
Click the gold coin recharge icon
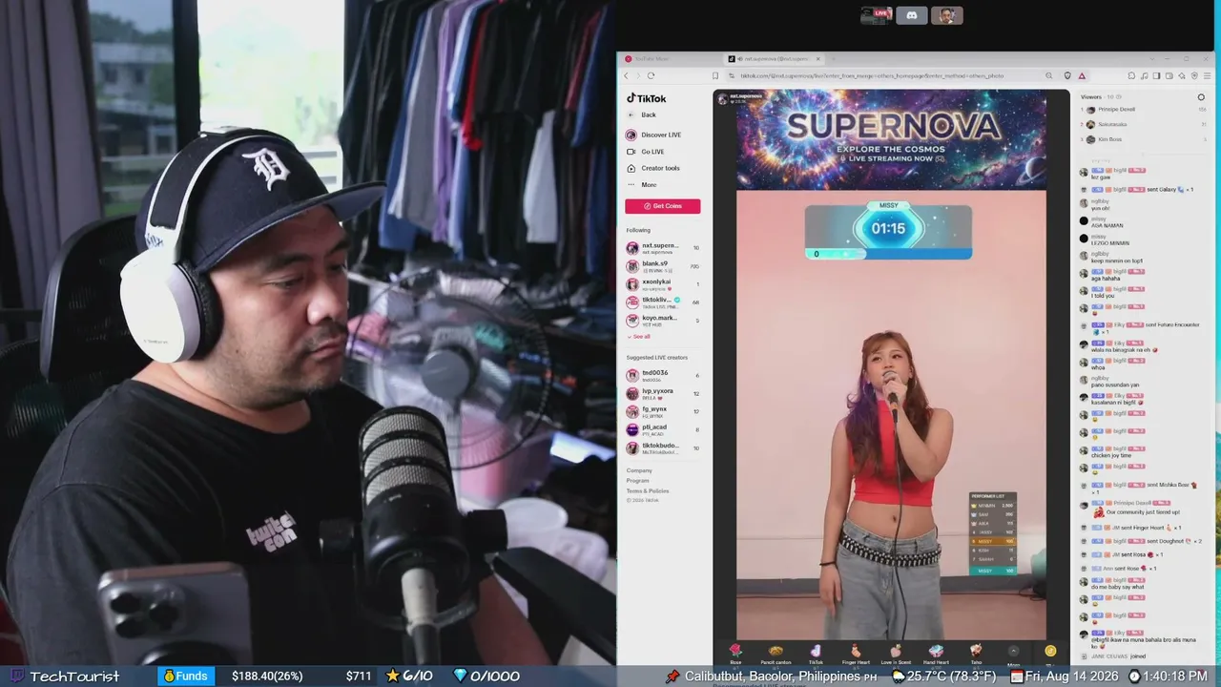pyautogui.click(x=1050, y=651)
